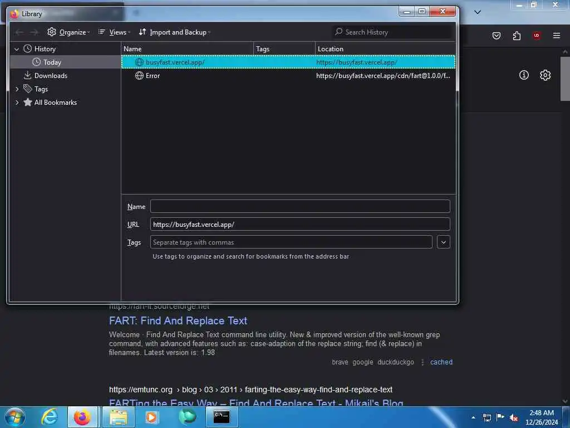Open the uBlock Origin extension icon
570x428 pixels.
click(537, 35)
